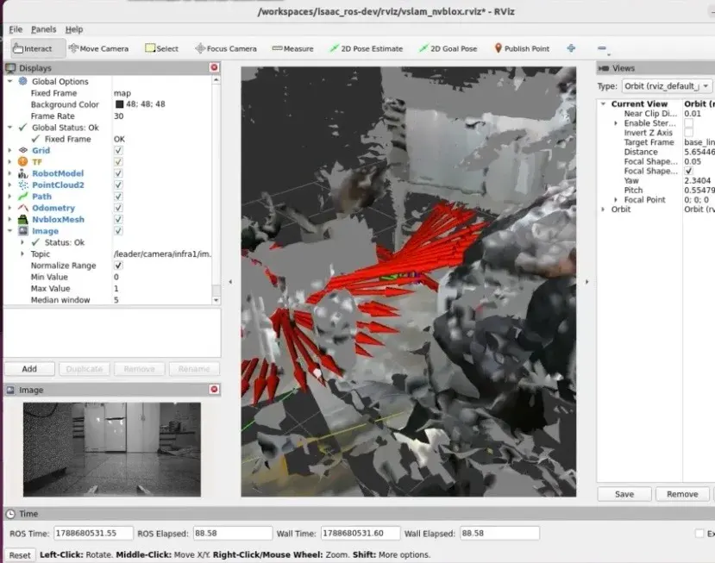Collapse the Image display entry
This screenshot has width=715, height=563.
(10, 231)
